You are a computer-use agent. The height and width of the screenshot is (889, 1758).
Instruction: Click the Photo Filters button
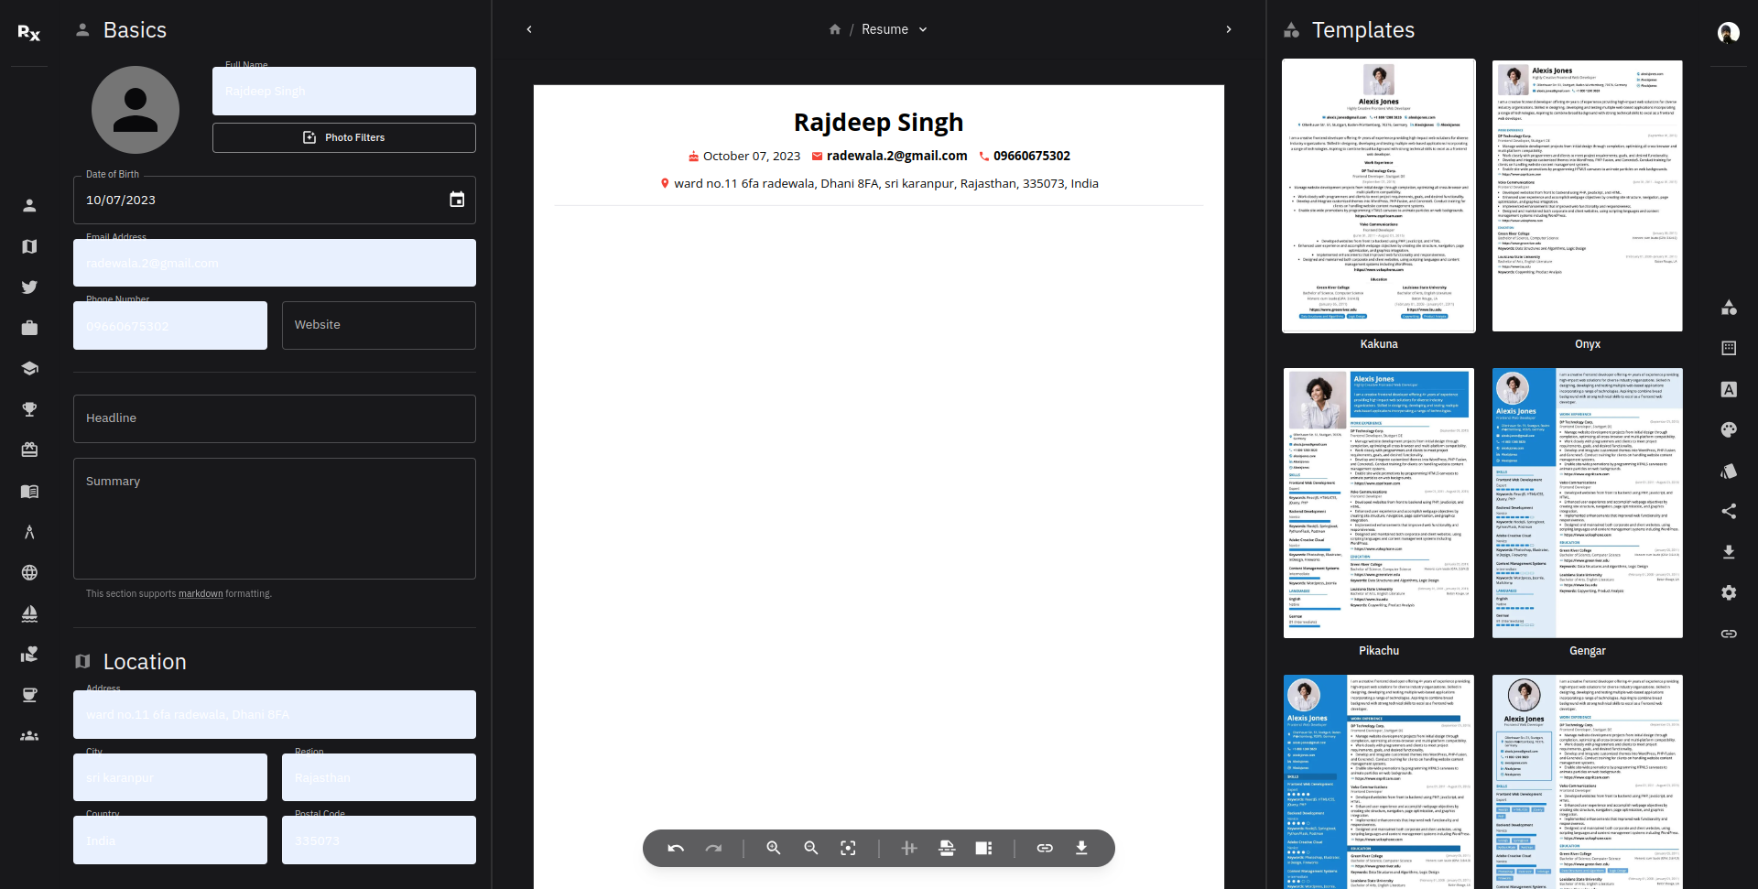(x=343, y=137)
